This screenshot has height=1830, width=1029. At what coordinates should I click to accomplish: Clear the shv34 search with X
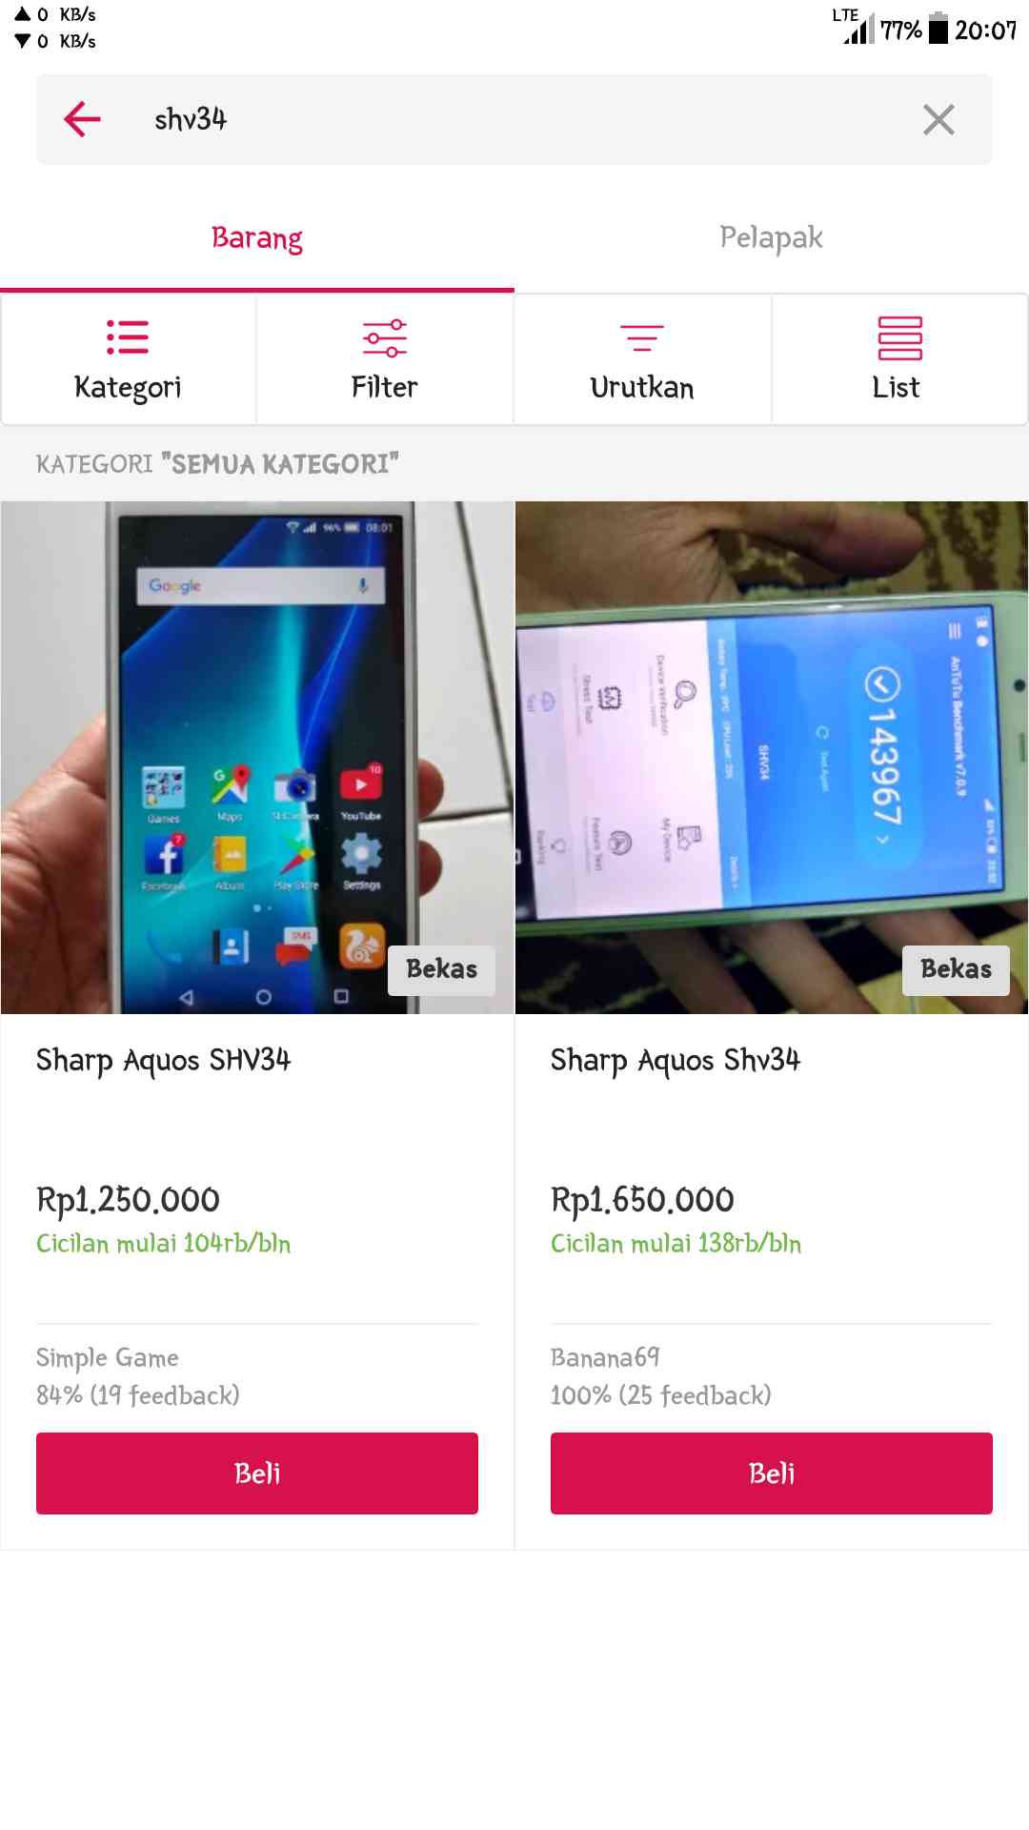coord(938,119)
